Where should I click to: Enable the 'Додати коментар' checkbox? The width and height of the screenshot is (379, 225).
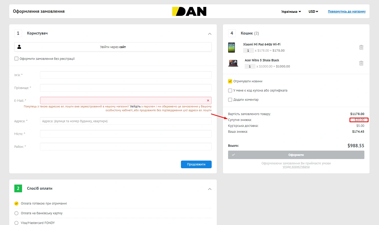click(230, 100)
